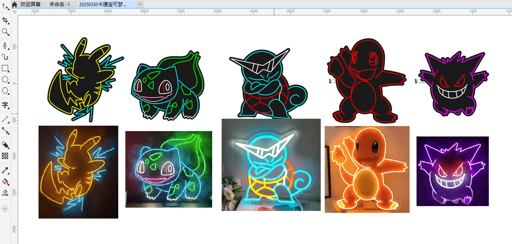Select the Parallel Dimension tool

point(5,119)
